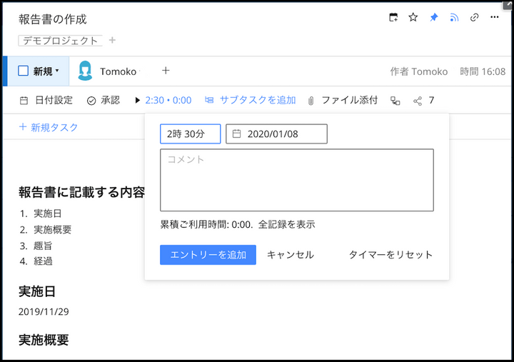Click サブタスクを追加 to add subtask
The width and height of the screenshot is (514, 362).
(x=251, y=101)
